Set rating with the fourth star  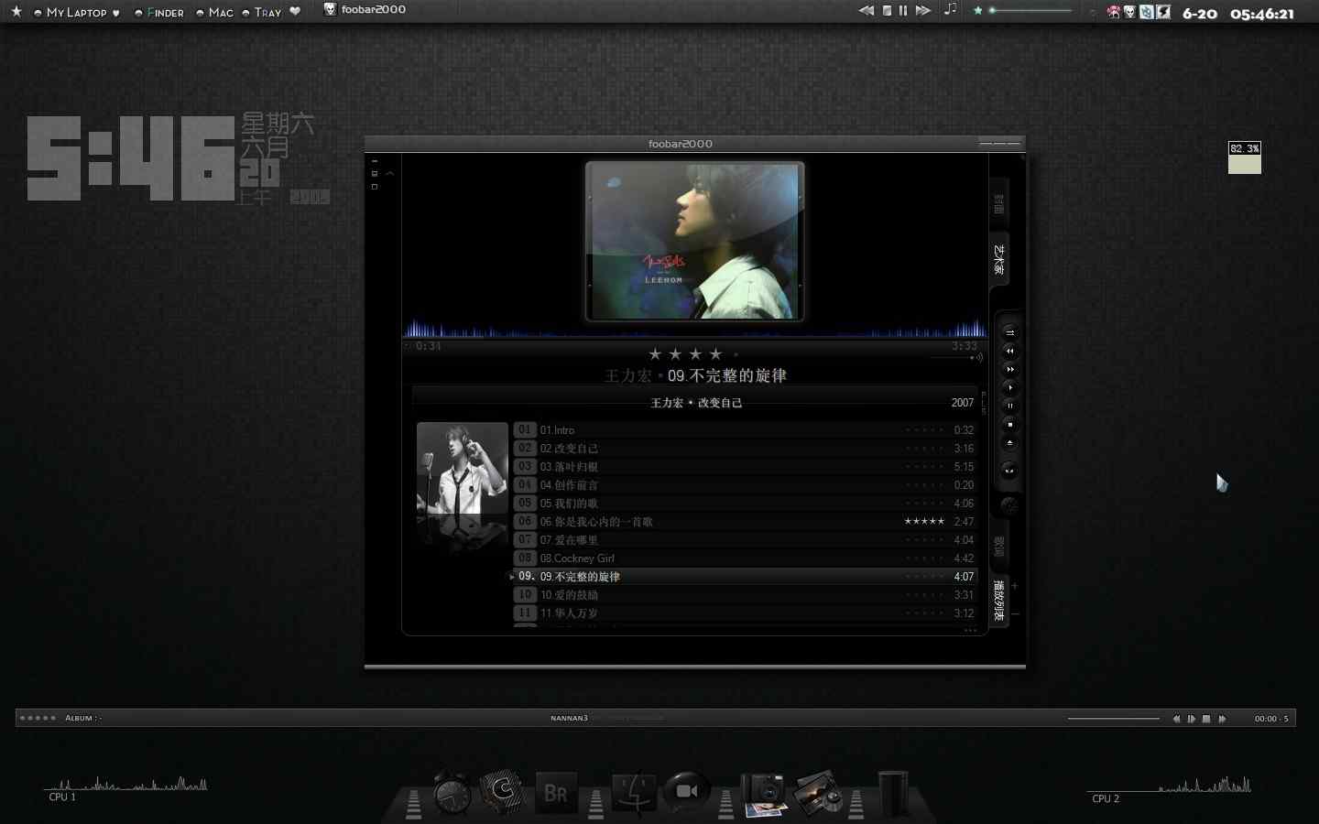[x=715, y=354]
